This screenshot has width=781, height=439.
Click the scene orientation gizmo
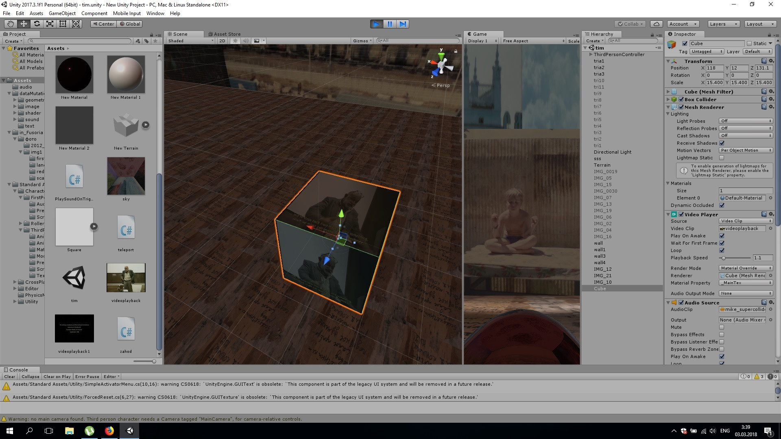tap(441, 65)
